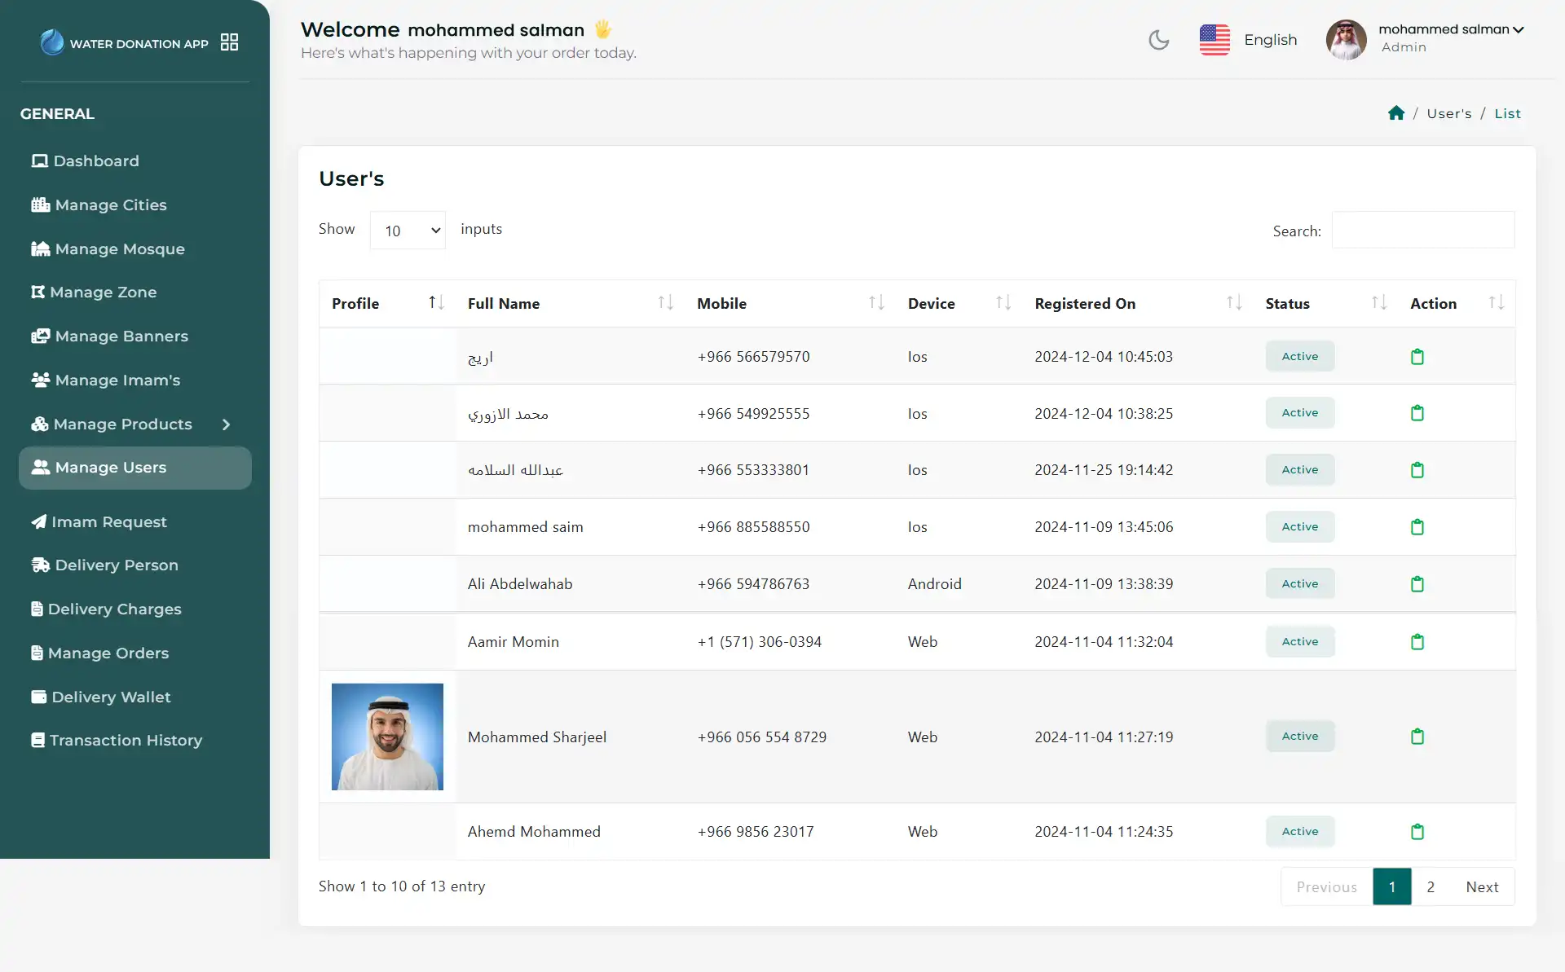Toggle dark mode with the moon icon
Screen dimensions: 1565x972
[1158, 39]
